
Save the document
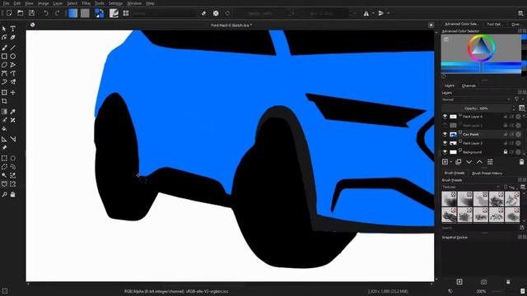31,13
